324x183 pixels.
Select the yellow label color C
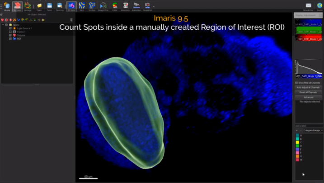(x=297, y=142)
